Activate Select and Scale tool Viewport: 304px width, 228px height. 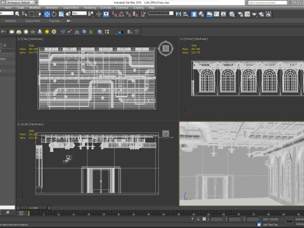tap(61, 14)
